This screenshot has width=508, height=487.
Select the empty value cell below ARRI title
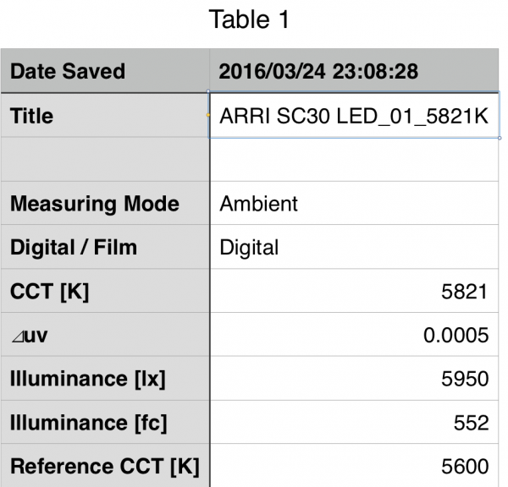coord(354,160)
